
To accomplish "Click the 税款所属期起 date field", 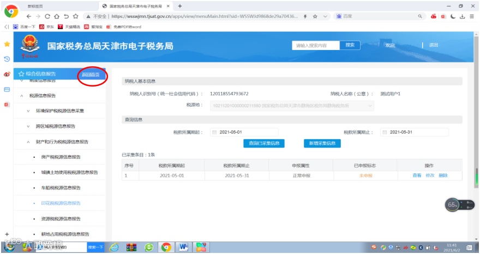I will [244, 132].
